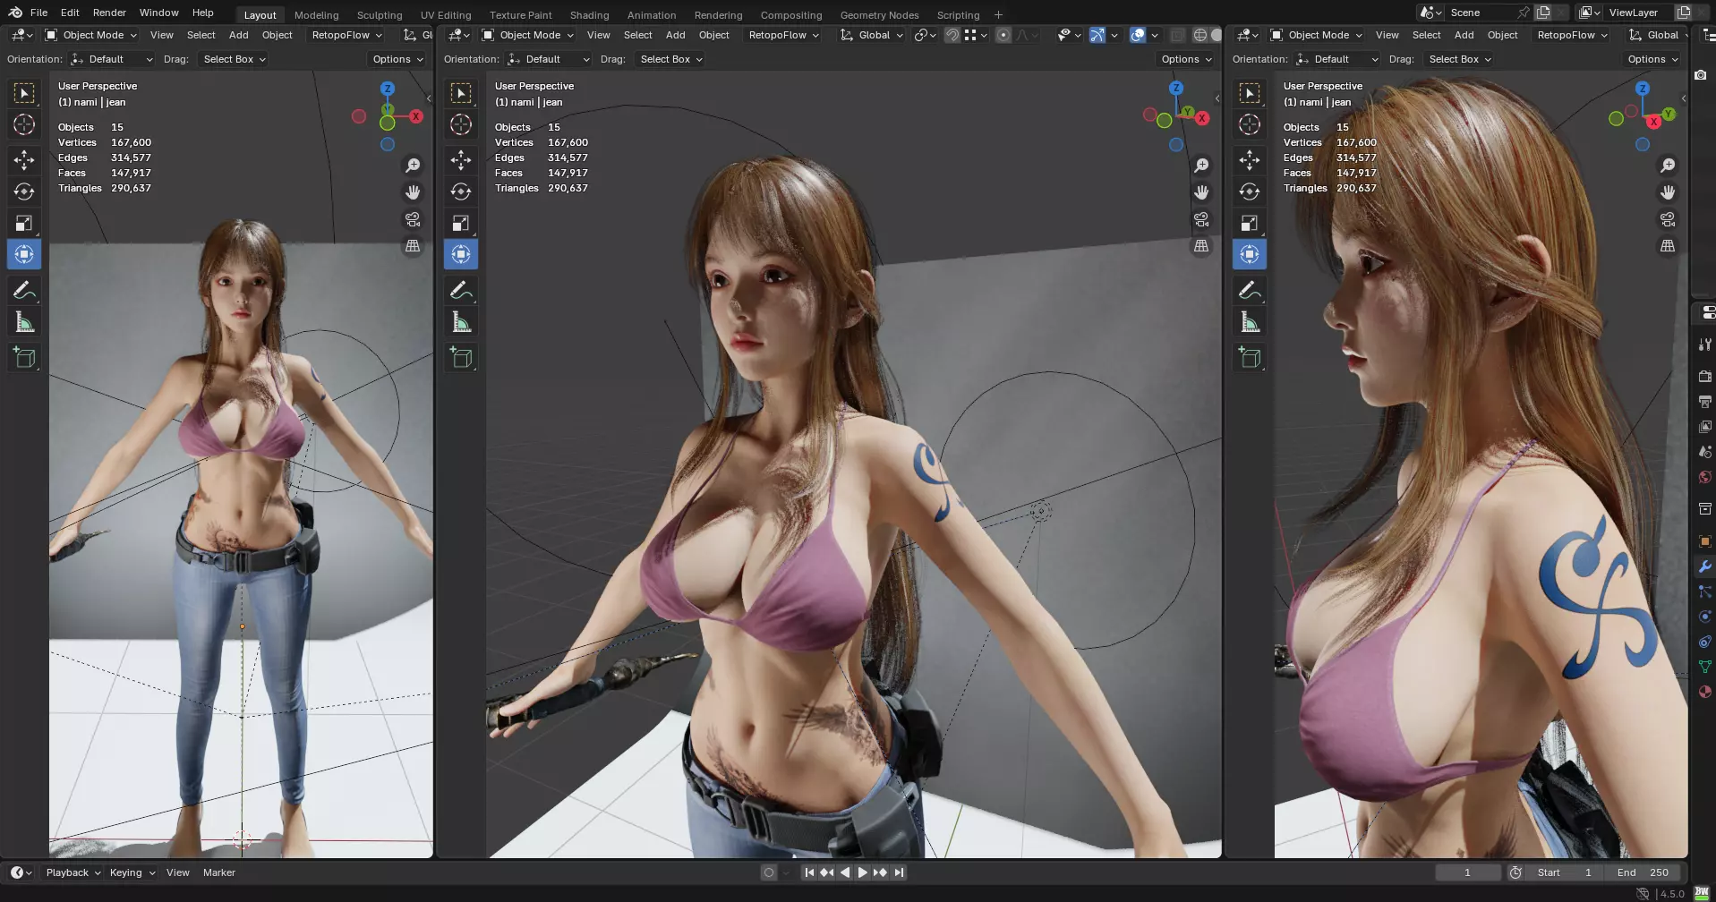The height and width of the screenshot is (902, 1716).
Task: Open the World properties tab
Action: (x=1704, y=477)
